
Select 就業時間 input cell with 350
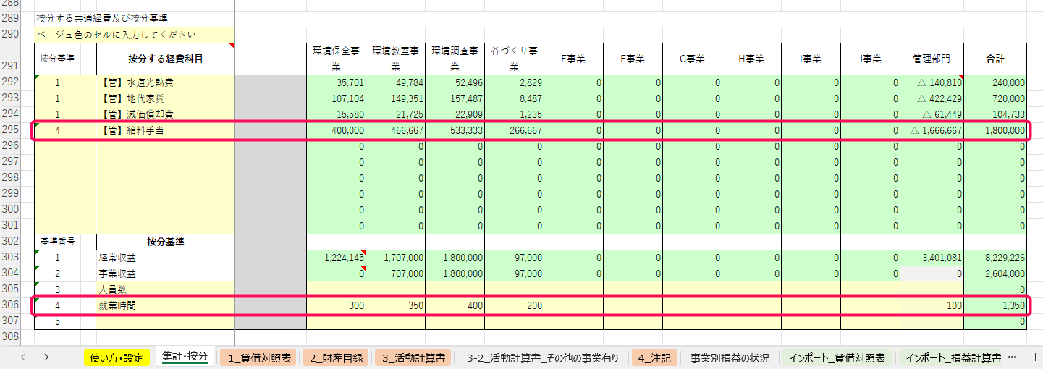pyautogui.click(x=395, y=305)
